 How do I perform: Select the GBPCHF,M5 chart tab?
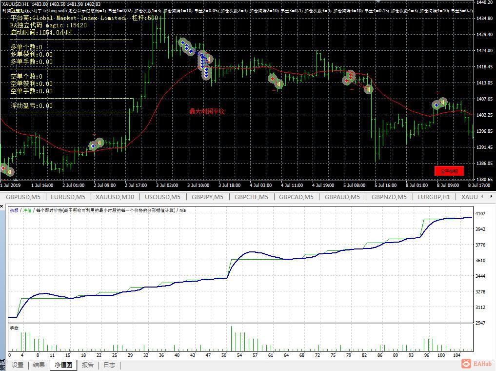coord(251,197)
